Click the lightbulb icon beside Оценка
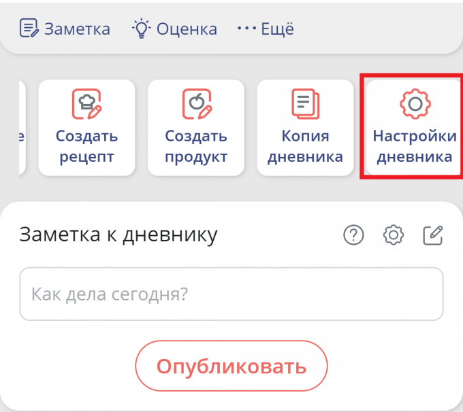The image size is (463, 412). click(141, 29)
